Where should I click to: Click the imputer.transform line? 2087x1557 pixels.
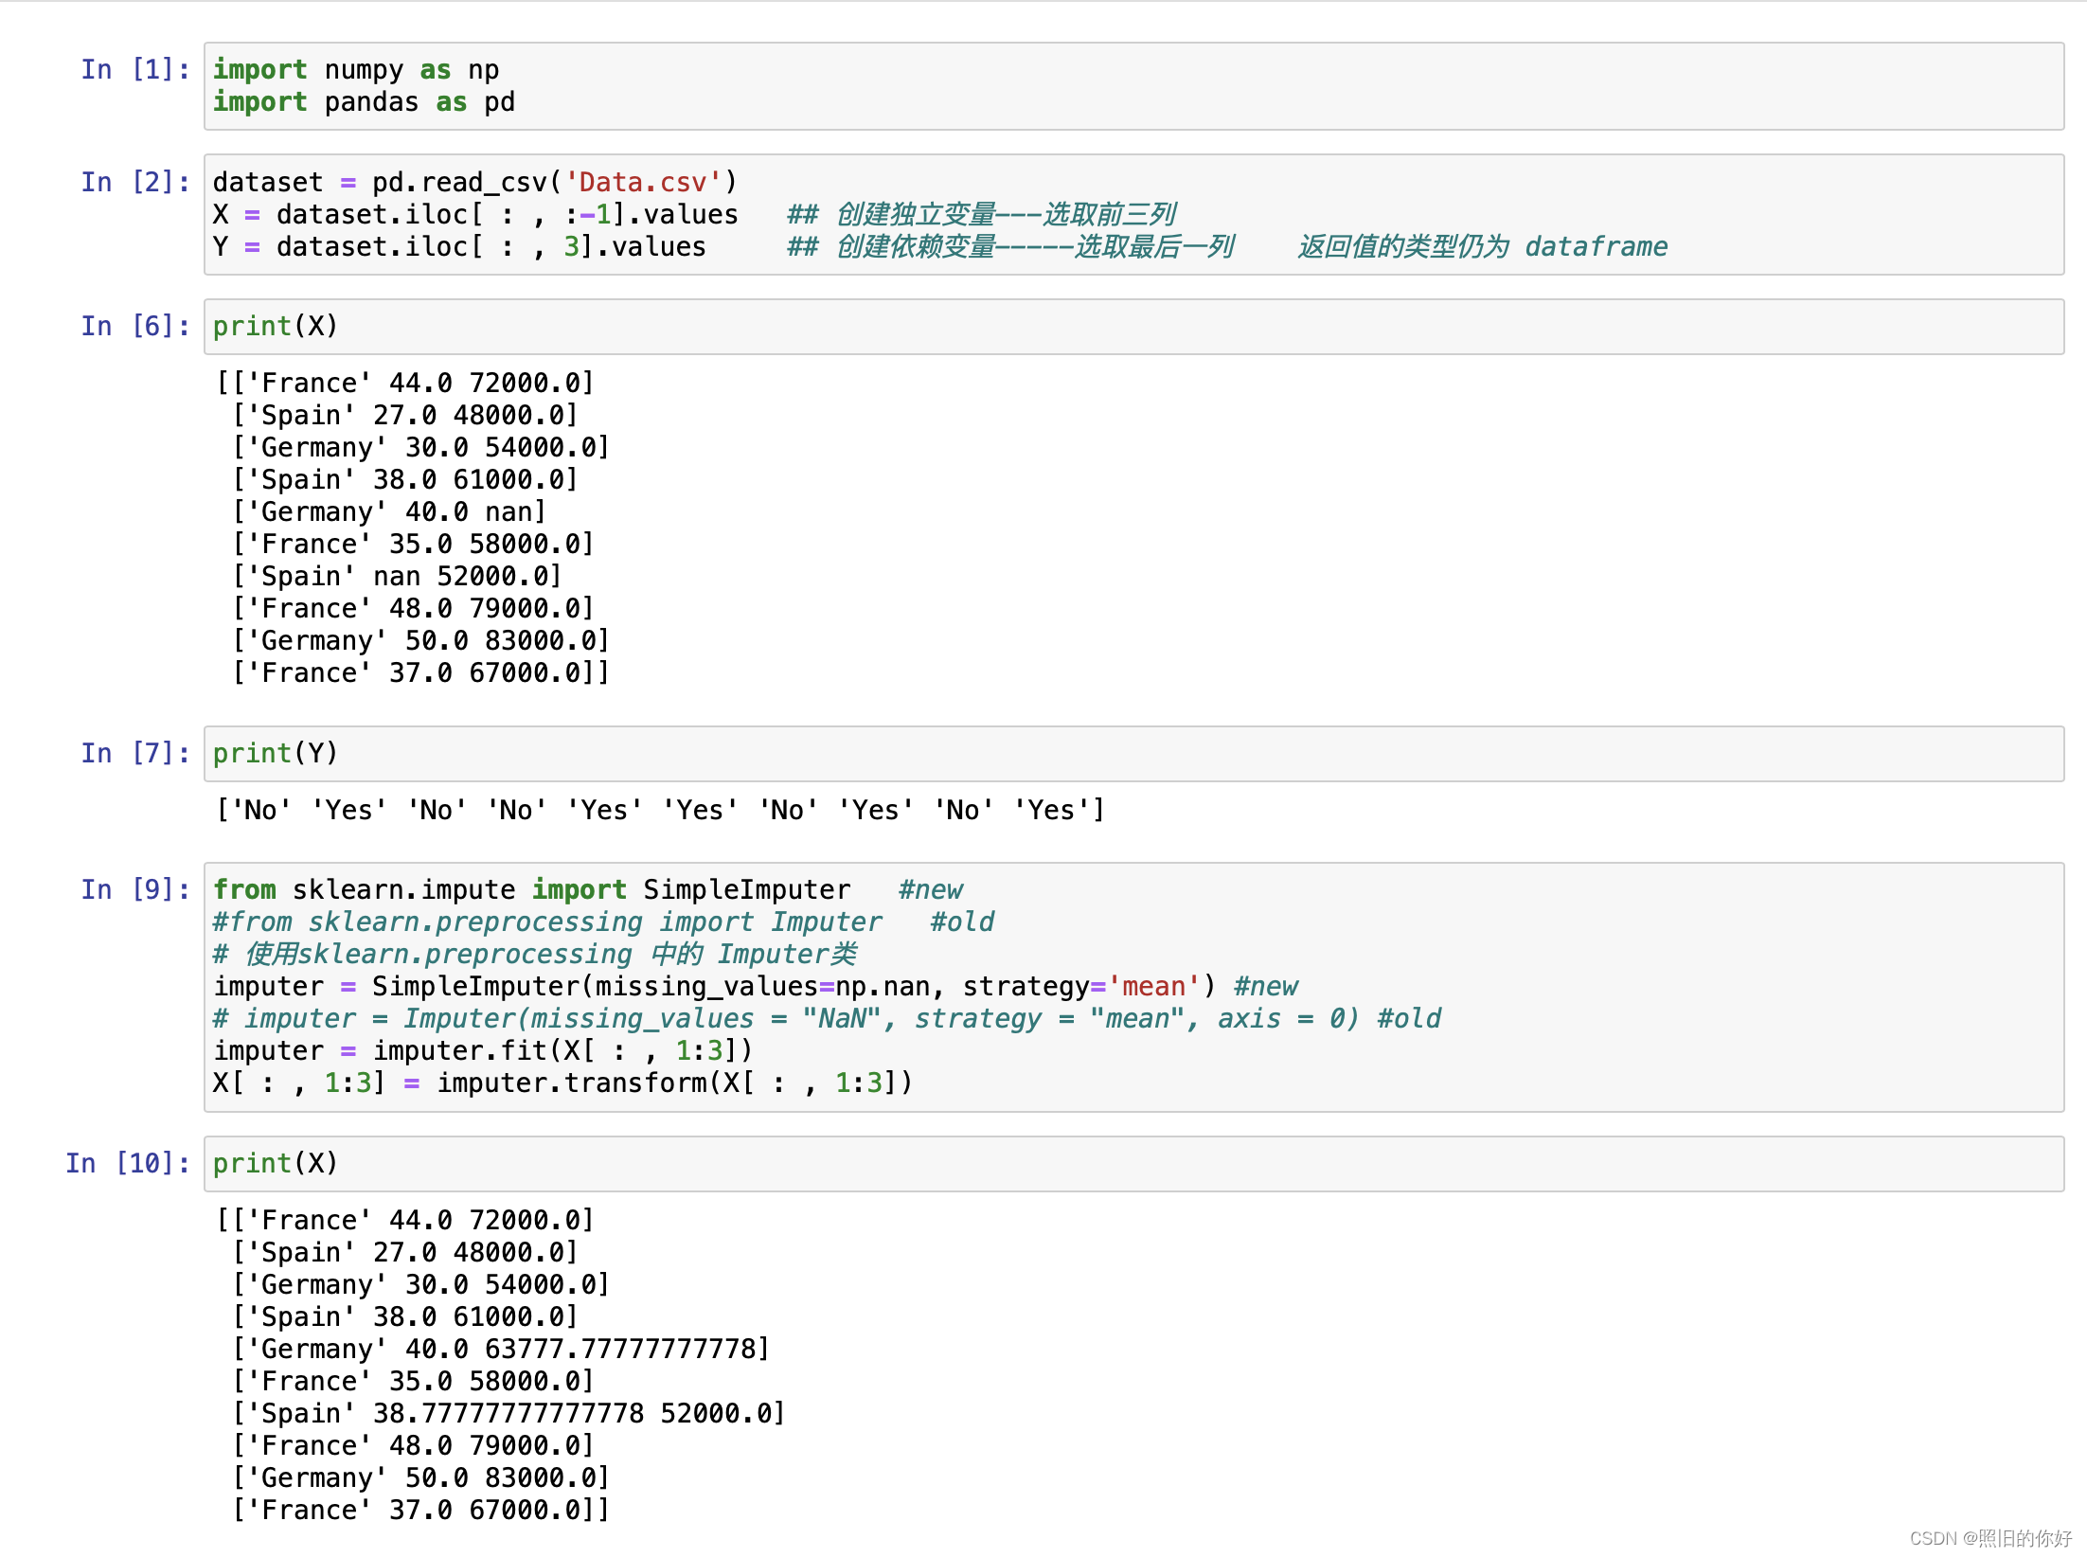click(562, 1083)
